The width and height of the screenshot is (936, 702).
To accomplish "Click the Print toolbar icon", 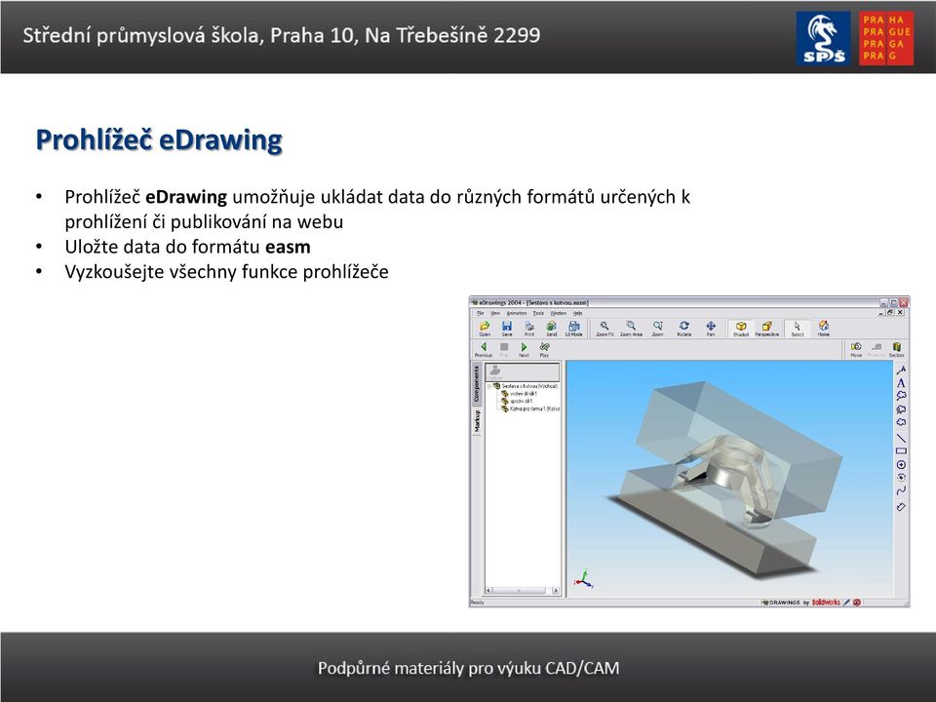I will coord(528,328).
